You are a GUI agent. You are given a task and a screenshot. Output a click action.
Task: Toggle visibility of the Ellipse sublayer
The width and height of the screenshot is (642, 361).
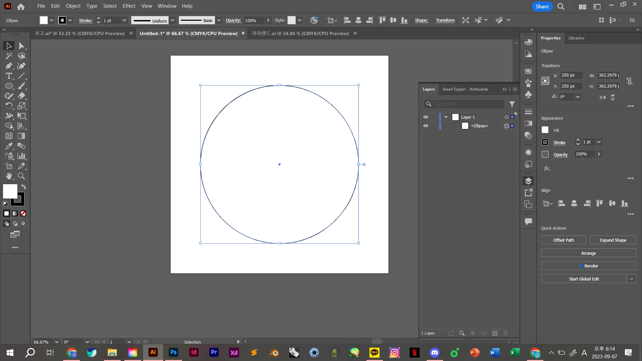(x=426, y=126)
